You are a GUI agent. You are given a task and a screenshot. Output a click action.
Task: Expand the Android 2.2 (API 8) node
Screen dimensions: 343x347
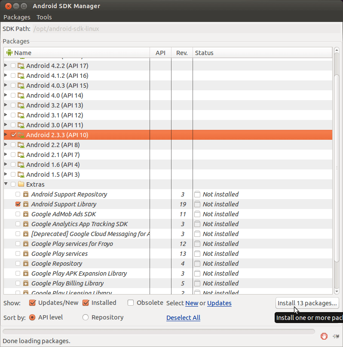point(6,144)
